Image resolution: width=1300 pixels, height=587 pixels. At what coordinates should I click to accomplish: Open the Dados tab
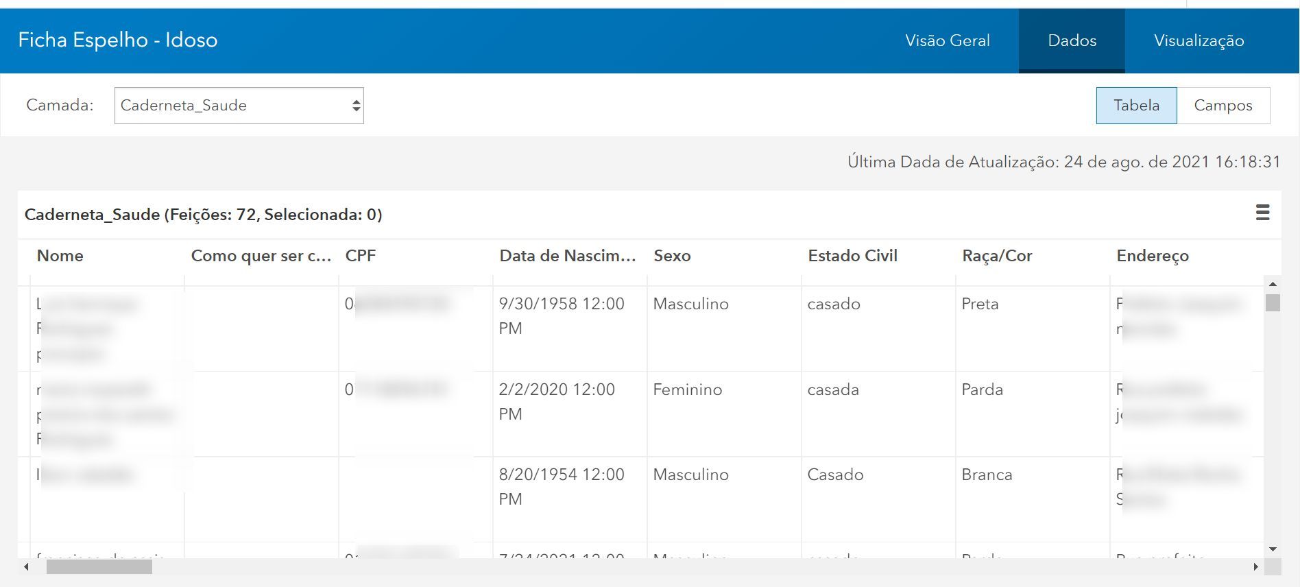coord(1072,40)
